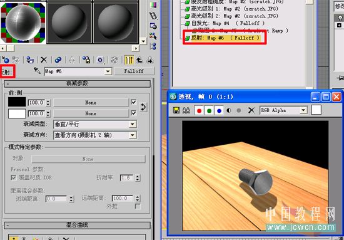Click the first 100.0 amount spinner
This screenshot has width=344, height=240.
pyautogui.click(x=48, y=103)
